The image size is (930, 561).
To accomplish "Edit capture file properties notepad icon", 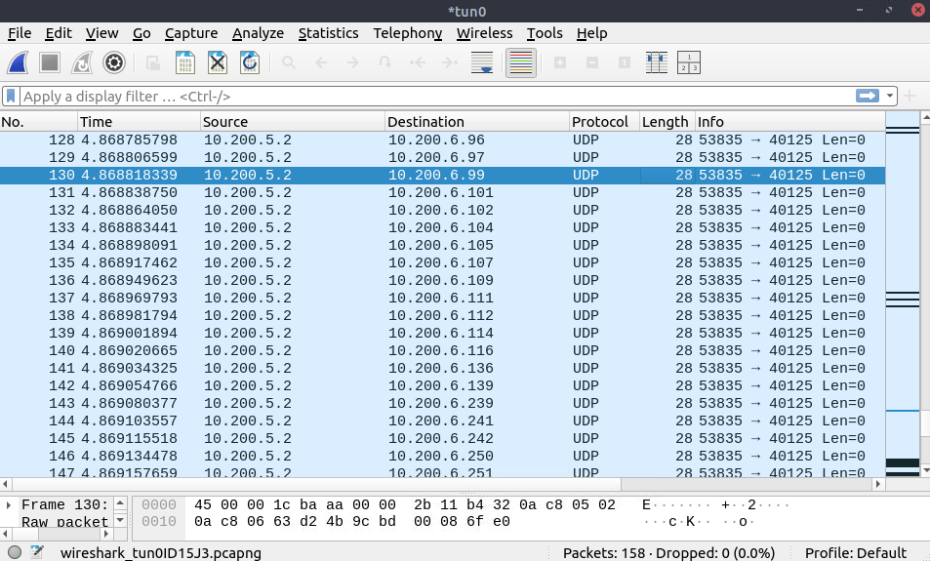I will pos(37,552).
